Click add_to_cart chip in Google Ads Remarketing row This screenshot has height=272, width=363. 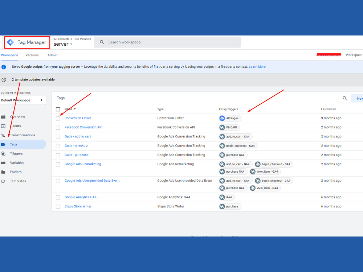pyautogui.click(x=236, y=164)
